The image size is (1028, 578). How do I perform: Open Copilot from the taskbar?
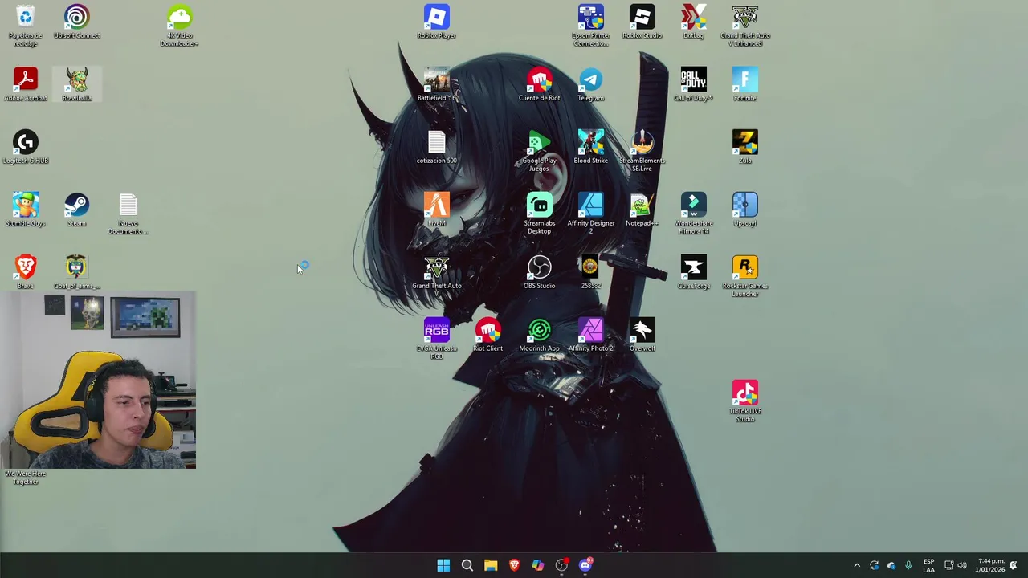click(538, 565)
